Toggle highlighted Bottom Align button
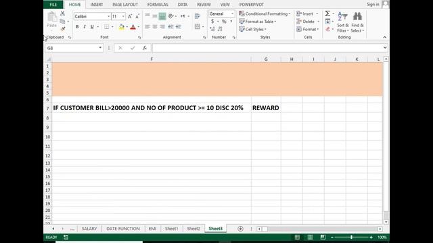433x243 pixels. coord(162,16)
